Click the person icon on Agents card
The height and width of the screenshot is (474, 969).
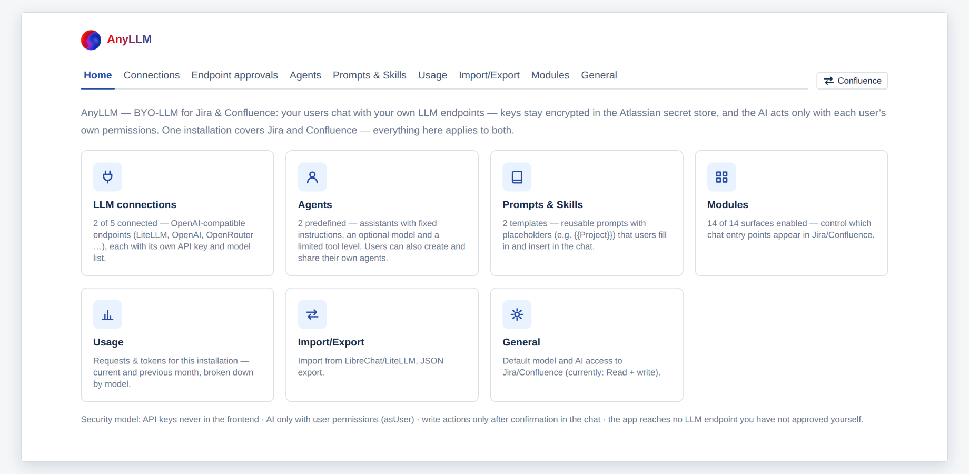tap(312, 177)
